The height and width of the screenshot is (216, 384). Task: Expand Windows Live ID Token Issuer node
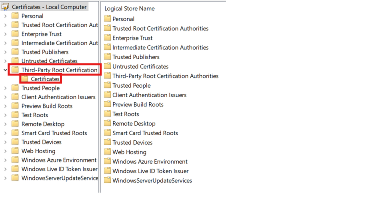click(x=5, y=169)
